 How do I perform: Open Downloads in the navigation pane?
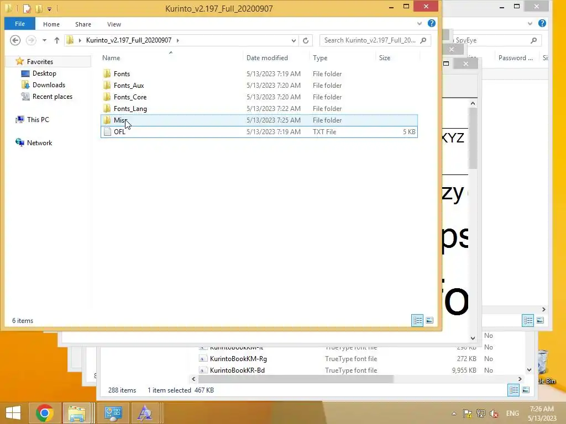point(49,84)
